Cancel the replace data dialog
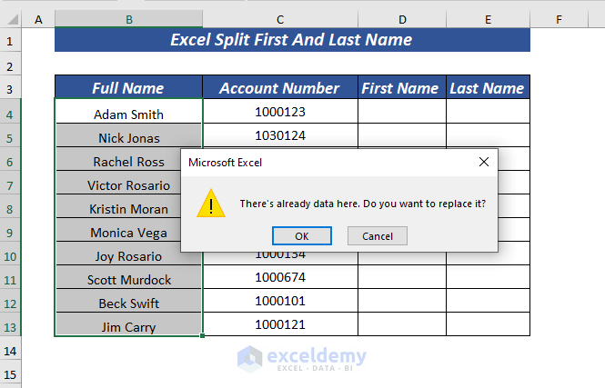The height and width of the screenshot is (388, 605). pos(378,236)
